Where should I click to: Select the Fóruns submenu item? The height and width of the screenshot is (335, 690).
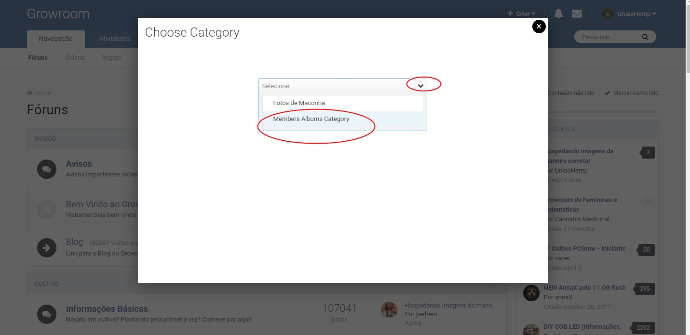pos(38,58)
